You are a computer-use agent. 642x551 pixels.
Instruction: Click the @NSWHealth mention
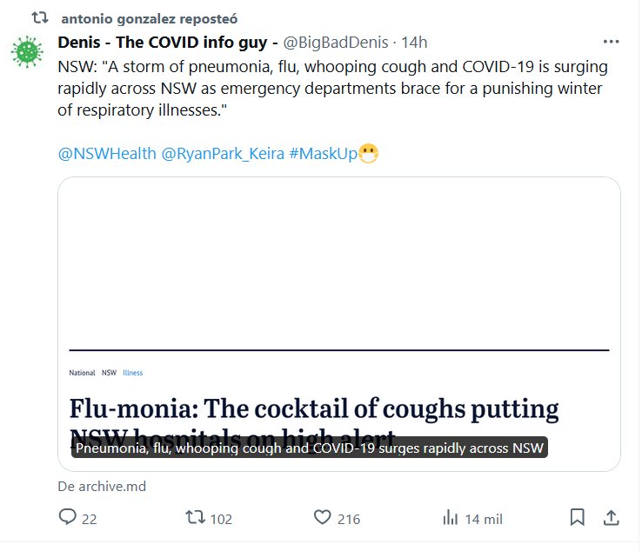107,154
